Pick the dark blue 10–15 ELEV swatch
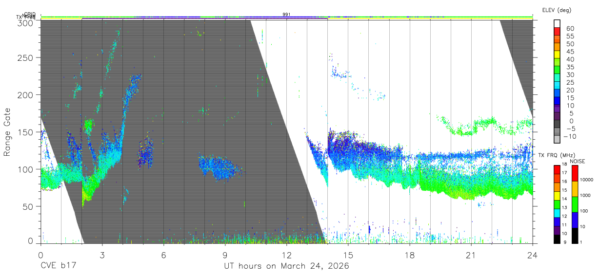The width and height of the screenshot is (599, 276). (558, 101)
